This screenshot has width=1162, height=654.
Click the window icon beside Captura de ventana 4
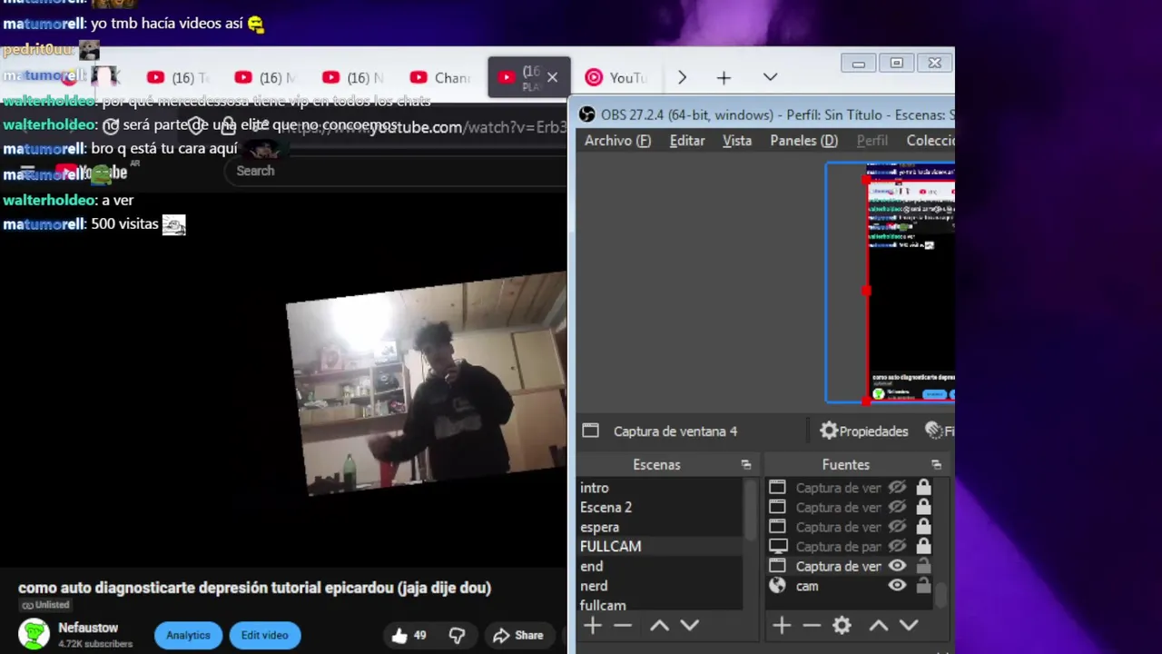[x=591, y=431]
